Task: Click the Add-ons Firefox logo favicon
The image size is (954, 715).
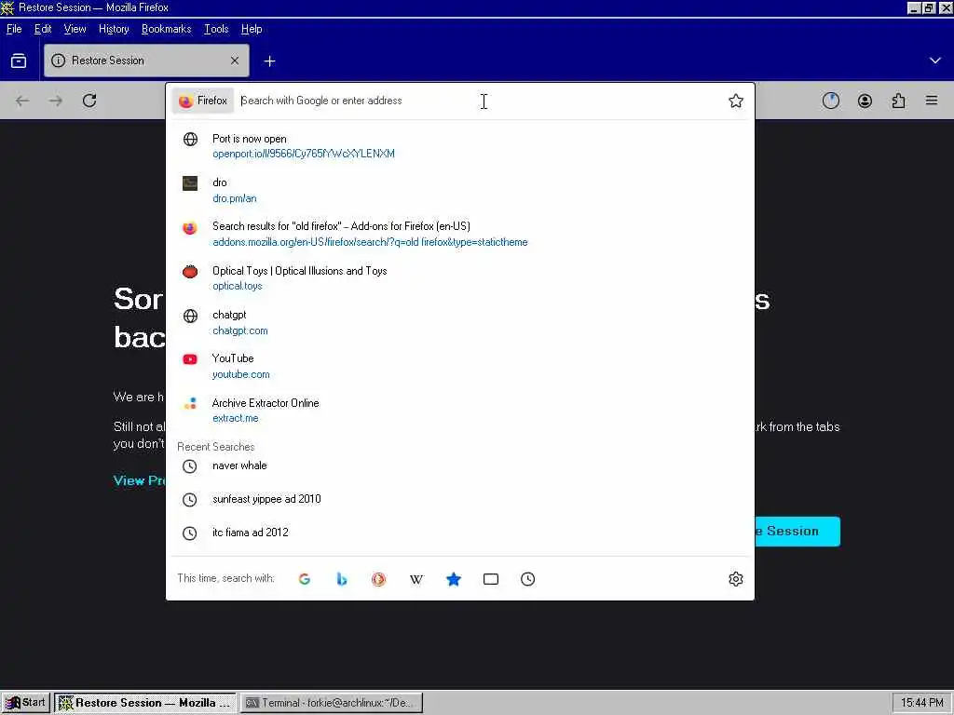Action: (x=190, y=227)
